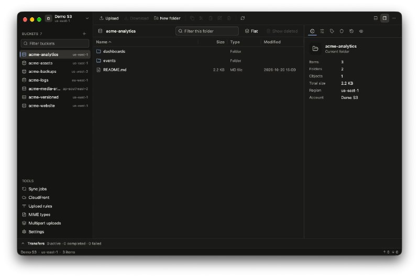Toggle Show deleted objects
This screenshot has width=419, height=278.
(x=282, y=31)
